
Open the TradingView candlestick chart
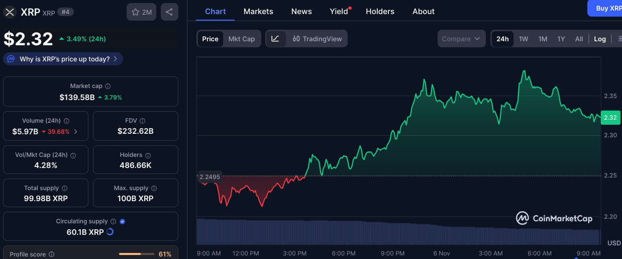click(317, 39)
